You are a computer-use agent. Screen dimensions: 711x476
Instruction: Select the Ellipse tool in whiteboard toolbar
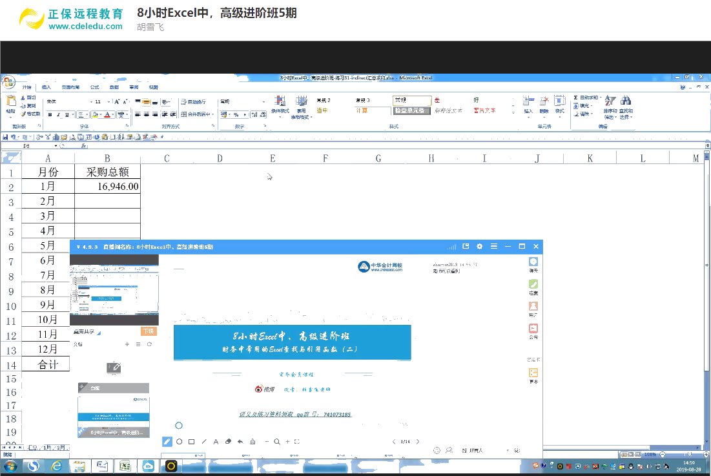click(x=179, y=442)
